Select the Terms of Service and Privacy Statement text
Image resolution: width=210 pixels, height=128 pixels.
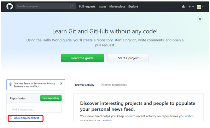(34, 85)
